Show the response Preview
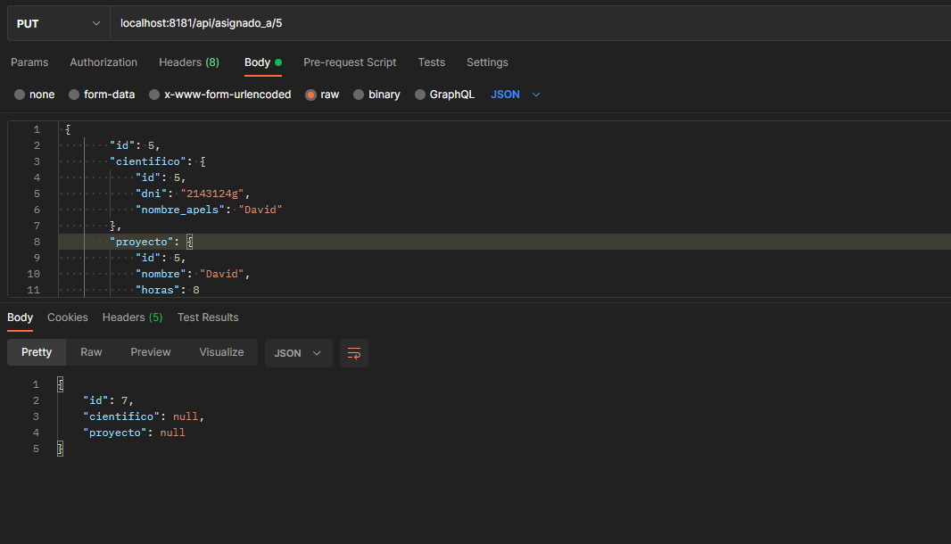951x544 pixels. (x=150, y=352)
